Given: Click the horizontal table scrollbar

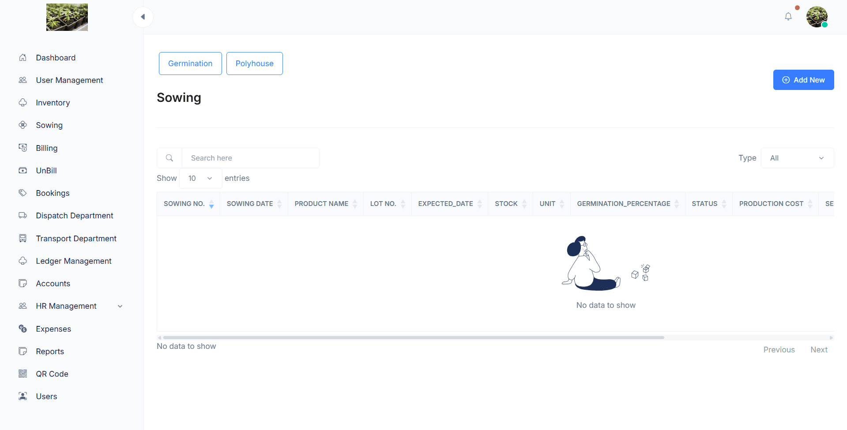Looking at the screenshot, I should pos(413,337).
